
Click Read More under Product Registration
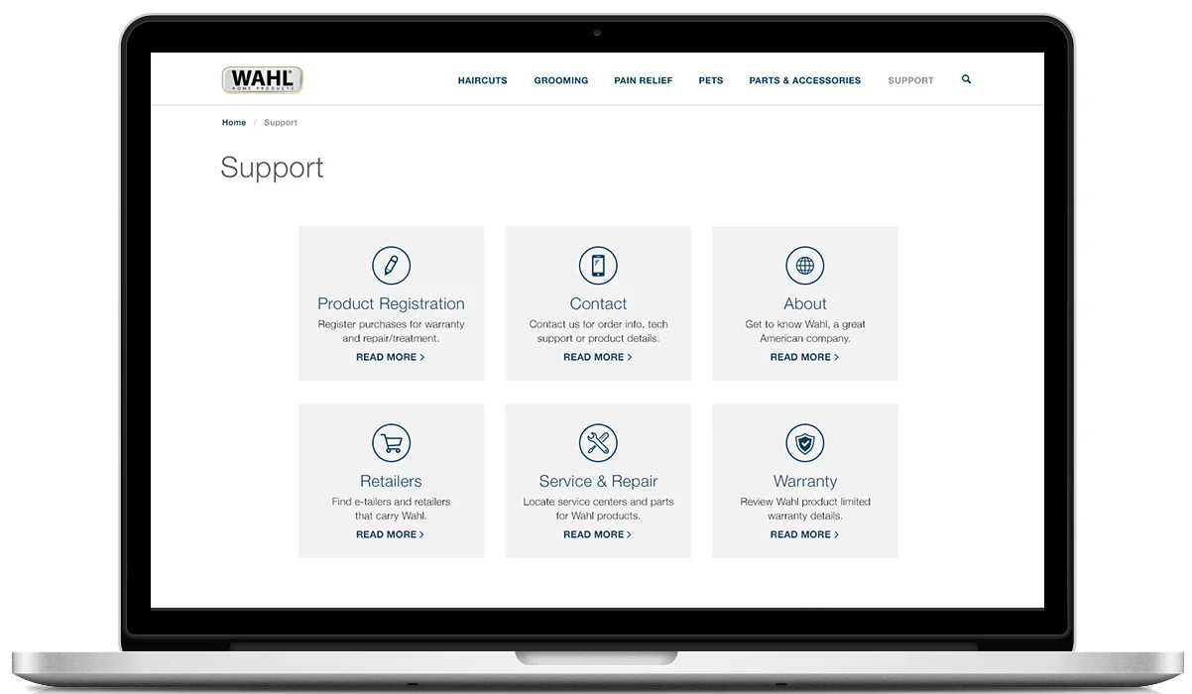(x=391, y=357)
